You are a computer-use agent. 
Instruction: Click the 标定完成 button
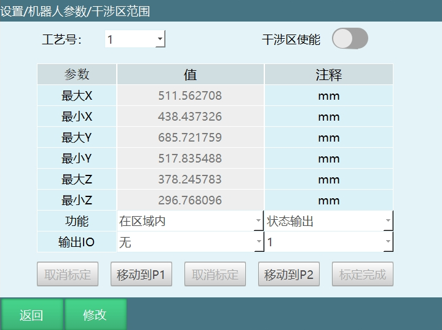(363, 274)
